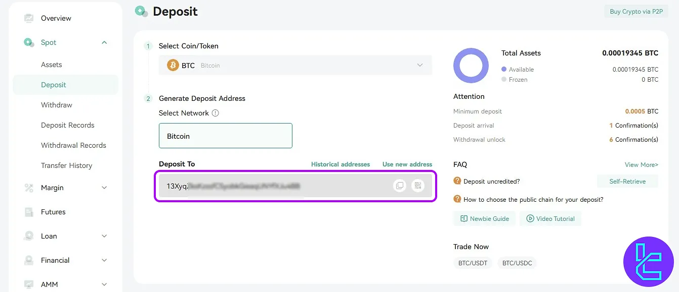
Task: Click the AMM sidebar icon
Action: 29,284
